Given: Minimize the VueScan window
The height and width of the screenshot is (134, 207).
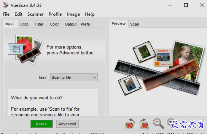Looking at the screenshot, I should click(170, 5).
